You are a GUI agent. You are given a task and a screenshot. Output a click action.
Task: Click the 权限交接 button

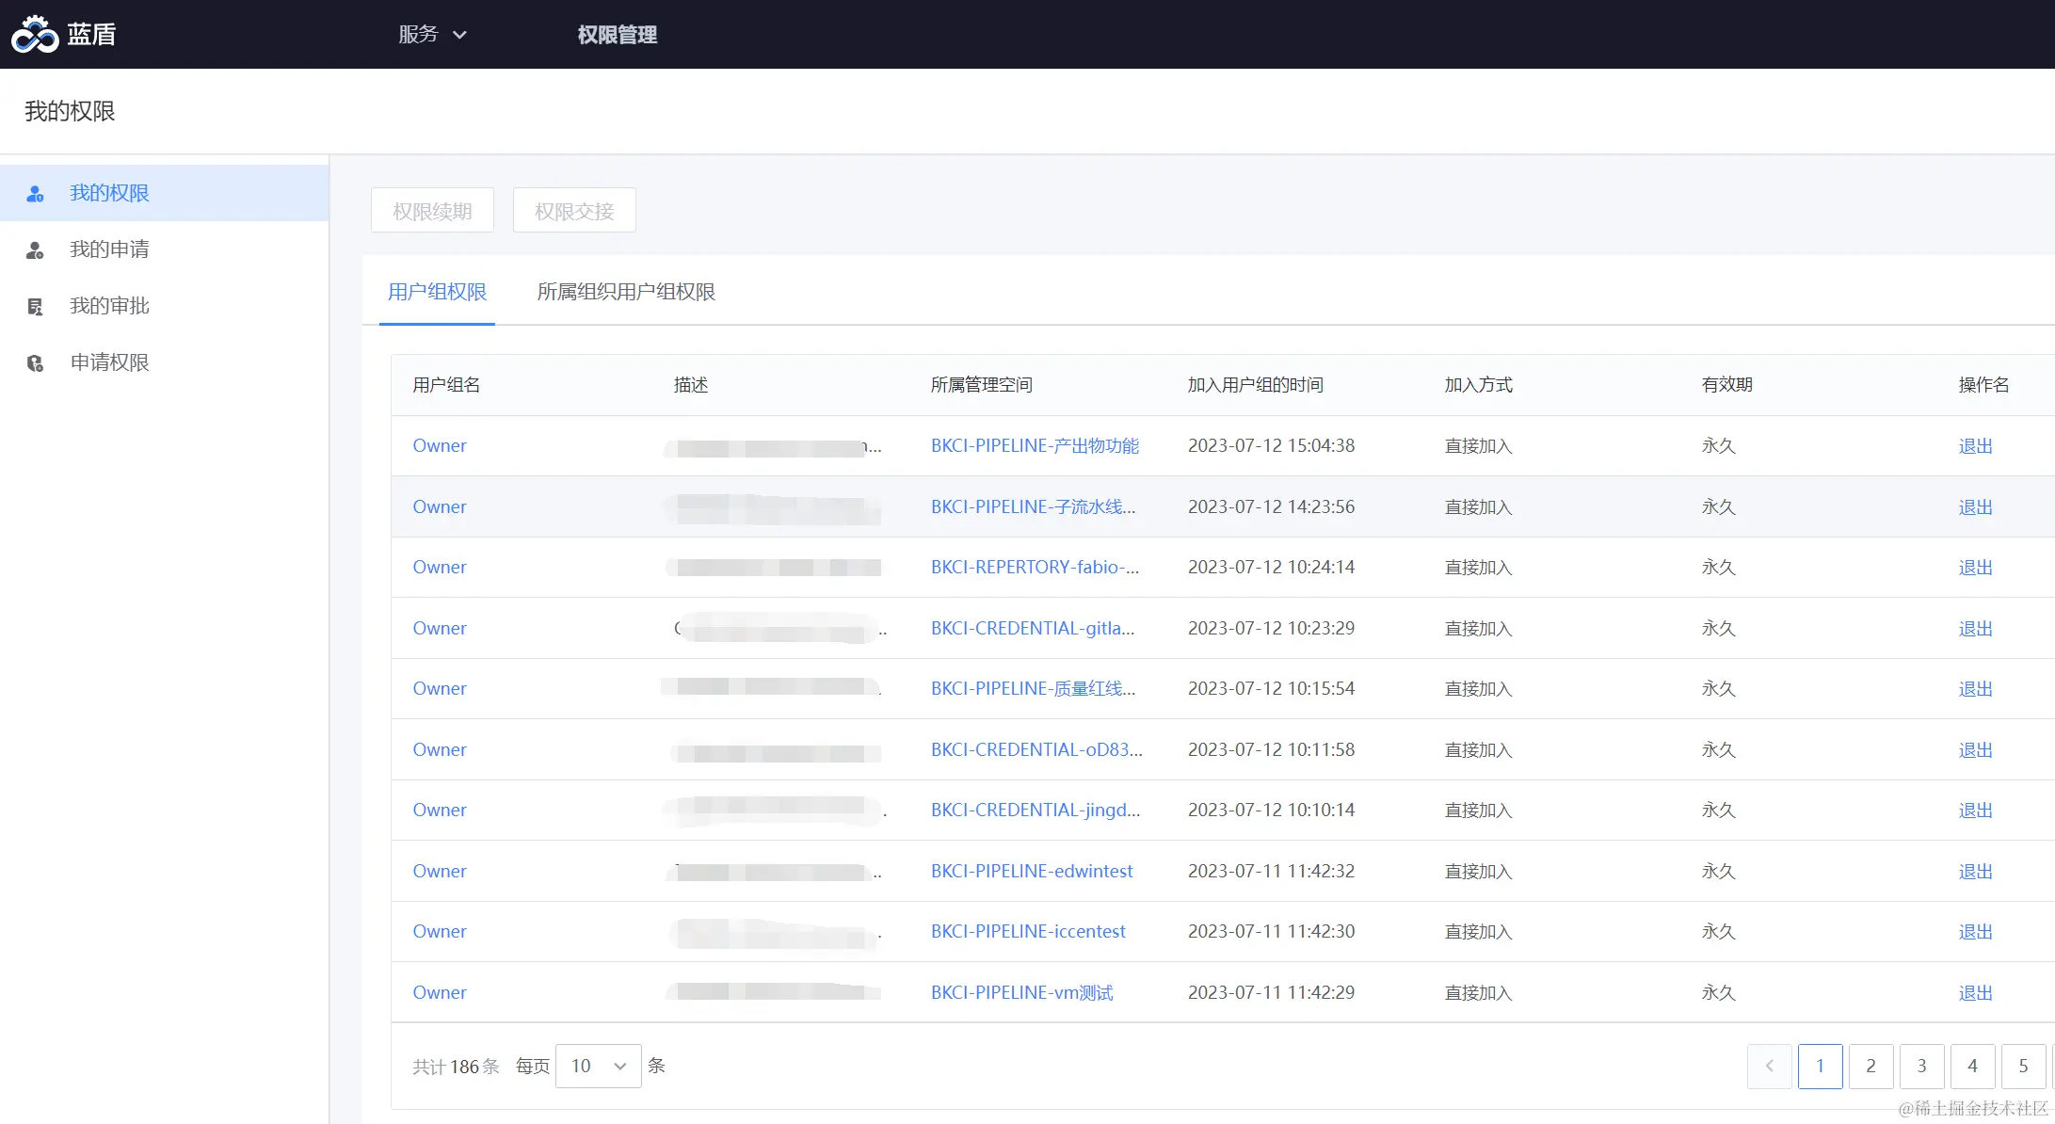574,211
